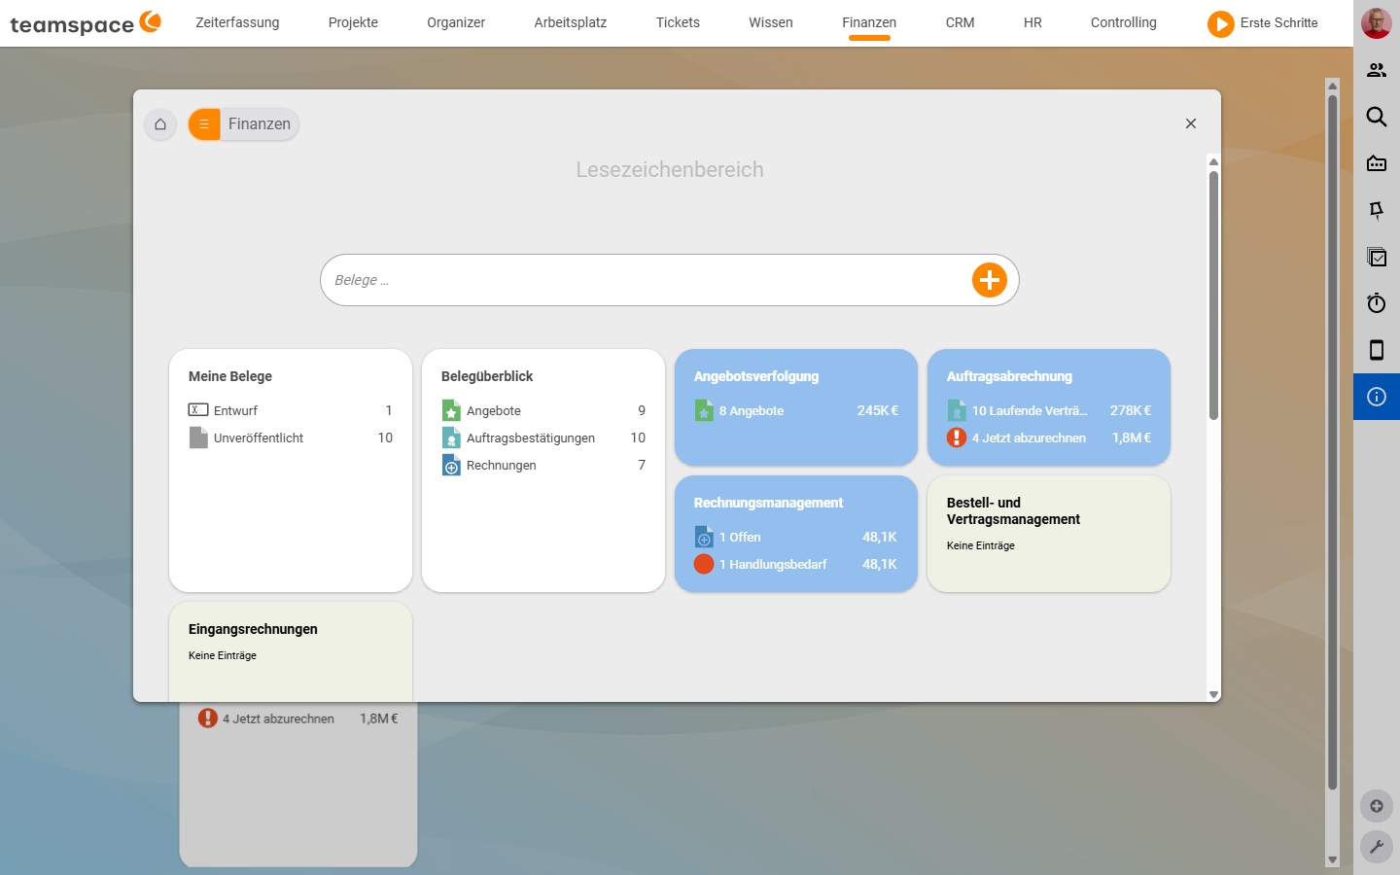1400x875 pixels.
Task: Open the Controlling menu
Action: 1123,22
